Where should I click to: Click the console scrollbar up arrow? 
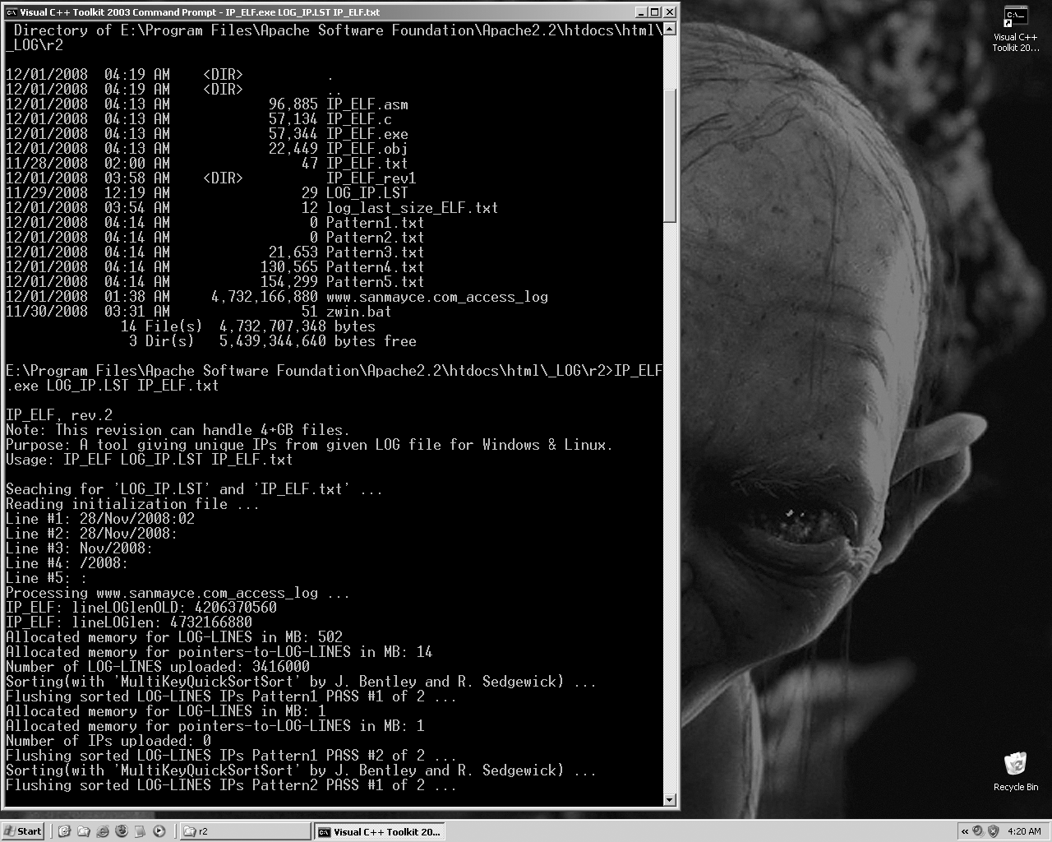pos(669,29)
